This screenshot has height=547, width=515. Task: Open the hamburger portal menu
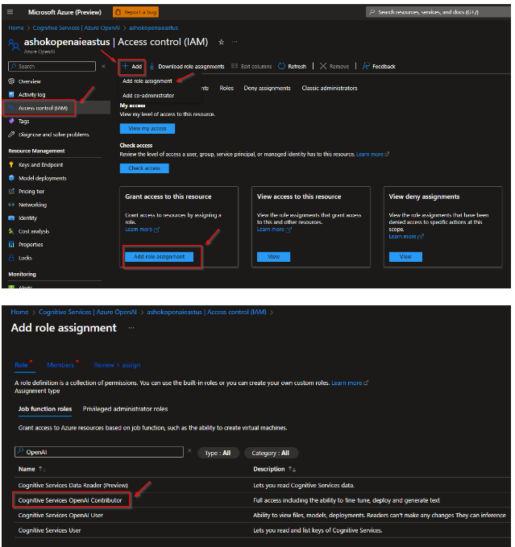coord(10,12)
